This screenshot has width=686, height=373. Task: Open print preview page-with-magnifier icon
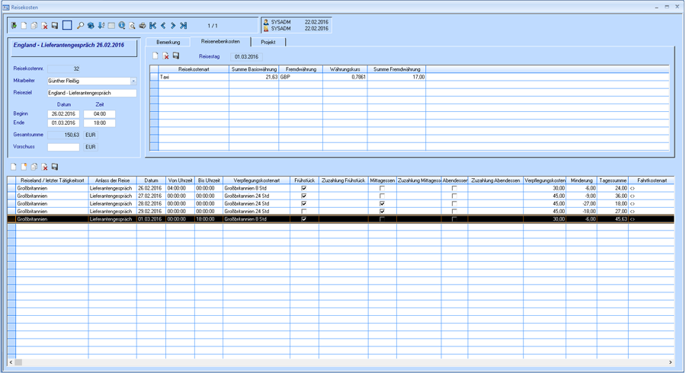(x=132, y=26)
